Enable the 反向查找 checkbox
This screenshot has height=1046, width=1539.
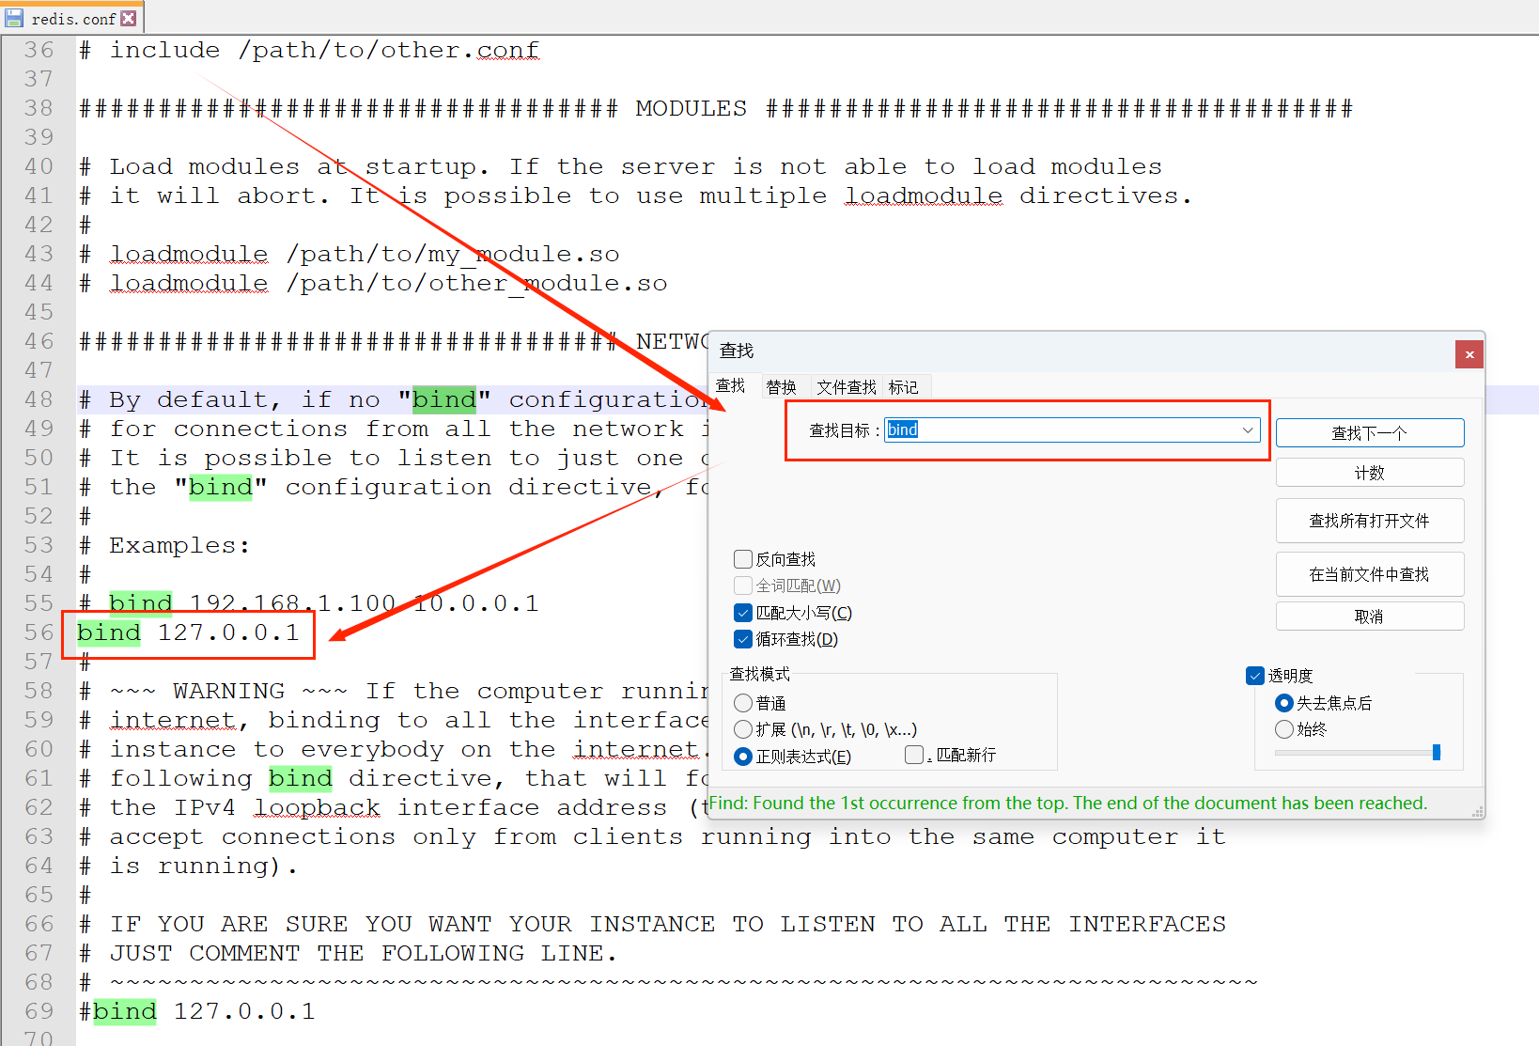pyautogui.click(x=743, y=559)
